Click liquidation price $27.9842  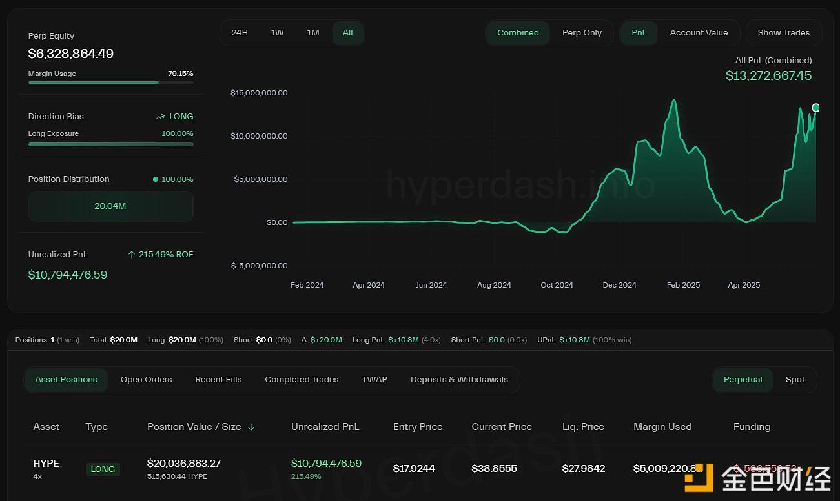584,469
